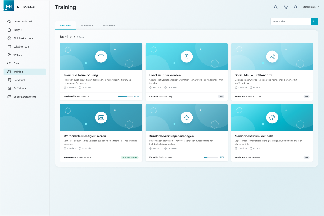324x216 pixels.
Task: Open the Werbemittel richtig einsetzen course title
Action: coord(85,136)
